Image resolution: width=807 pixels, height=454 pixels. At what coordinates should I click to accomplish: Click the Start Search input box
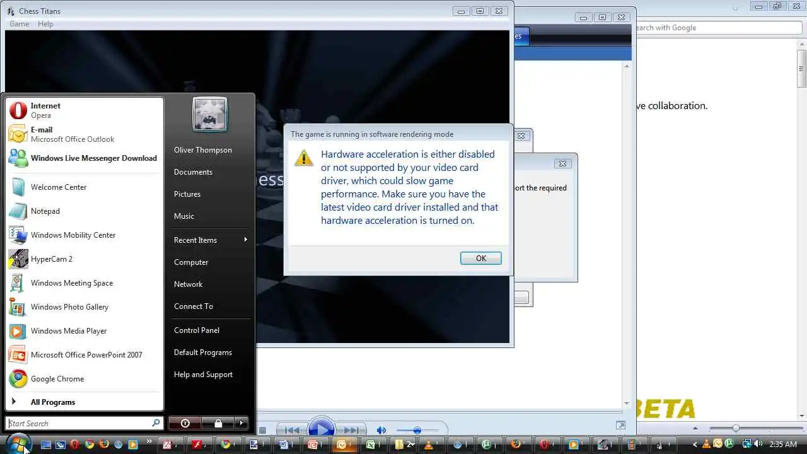tap(84, 423)
